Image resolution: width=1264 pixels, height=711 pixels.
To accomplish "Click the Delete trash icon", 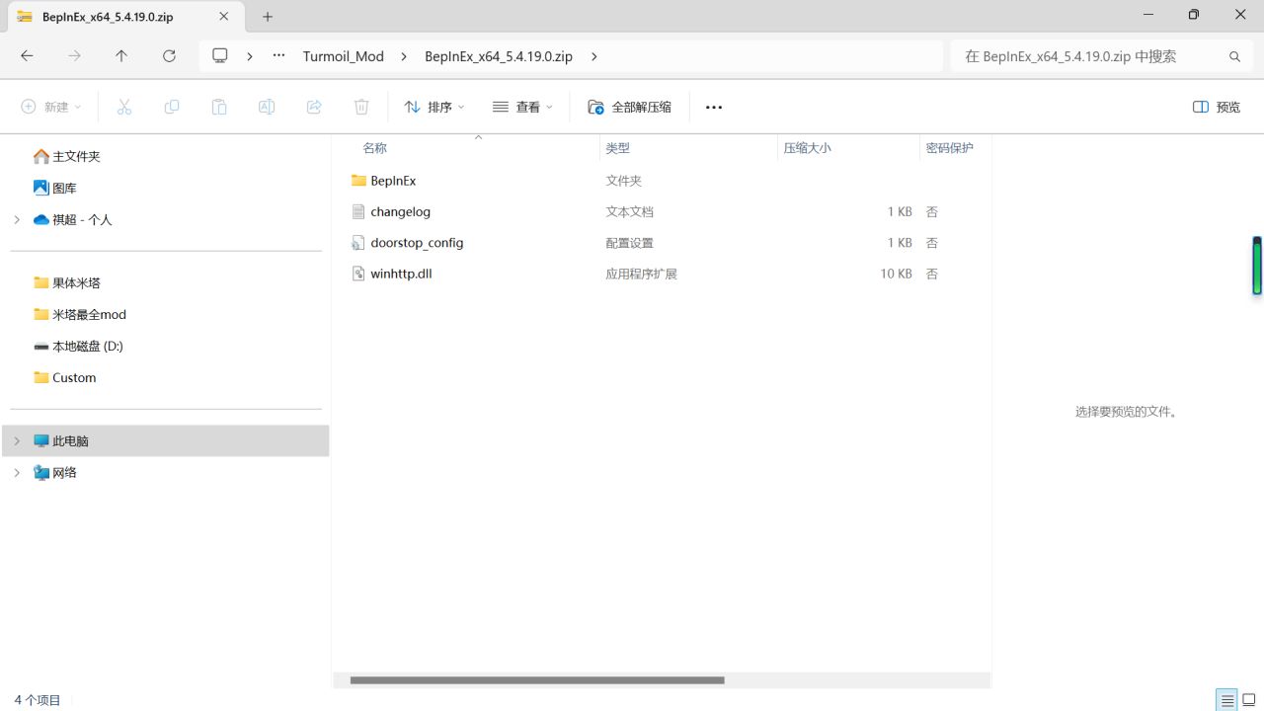I will [x=361, y=107].
